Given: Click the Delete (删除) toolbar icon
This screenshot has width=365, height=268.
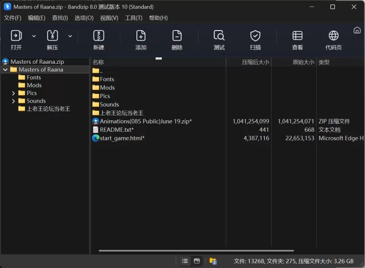Looking at the screenshot, I should tap(177, 36).
